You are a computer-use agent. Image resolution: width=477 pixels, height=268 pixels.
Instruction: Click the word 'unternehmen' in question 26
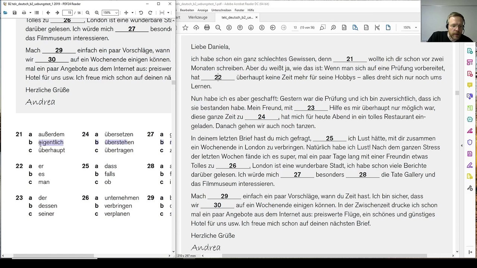tap(122, 198)
